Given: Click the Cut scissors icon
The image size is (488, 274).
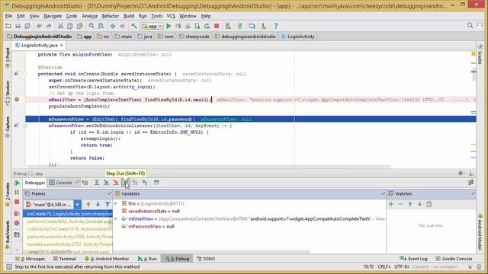Looking at the screenshot, I should tap(60, 26).
